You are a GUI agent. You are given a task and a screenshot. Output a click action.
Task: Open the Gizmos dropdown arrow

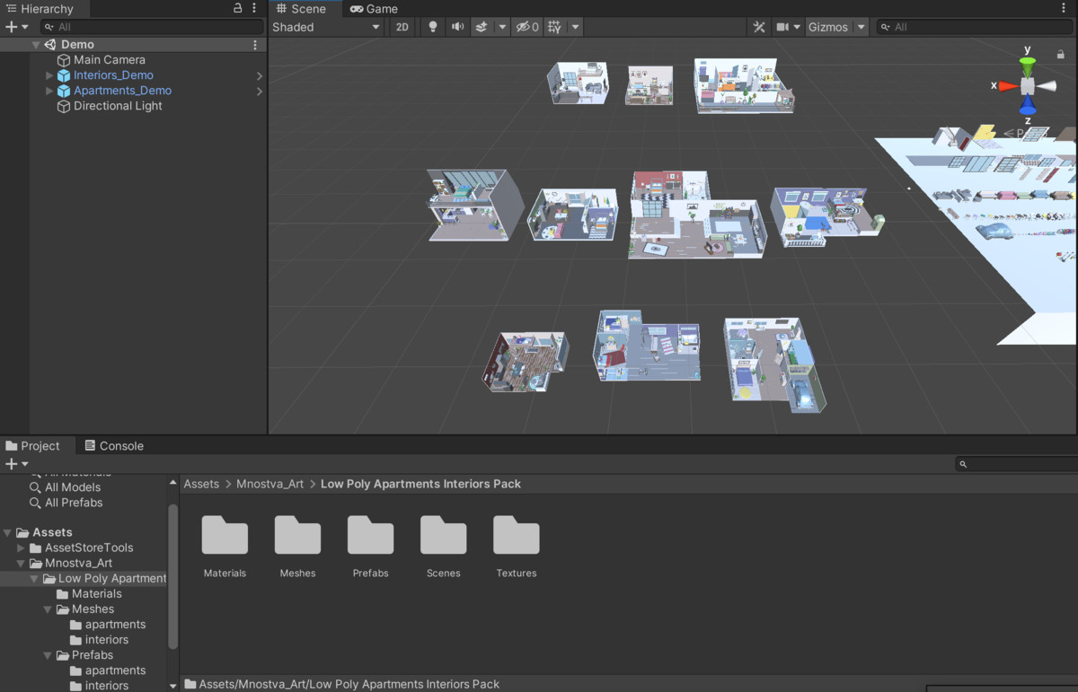point(862,27)
